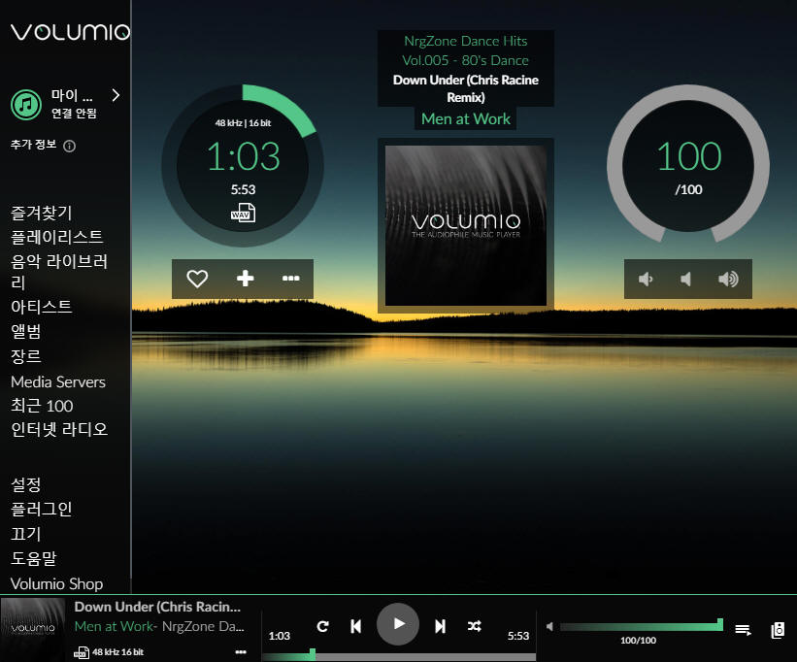Open 즐겨찾기 in the sidebar
This screenshot has height=662, width=797.
(41, 213)
